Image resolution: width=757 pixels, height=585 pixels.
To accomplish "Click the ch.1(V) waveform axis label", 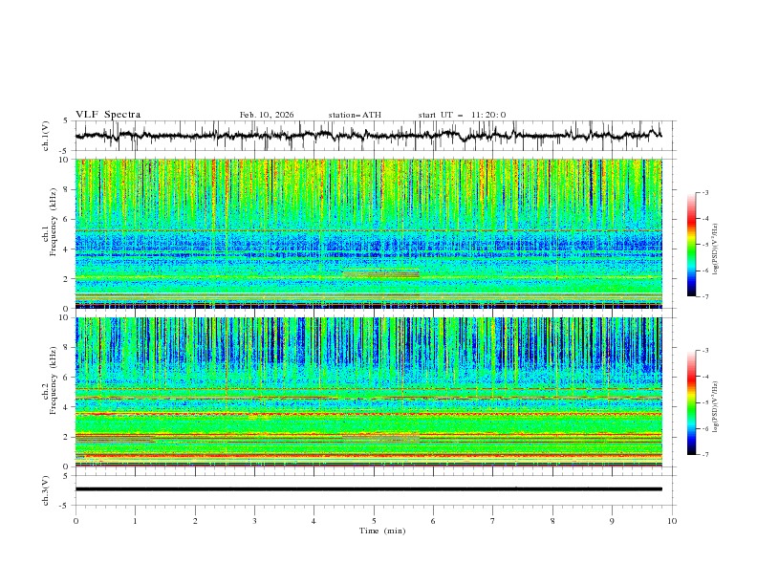I will click(x=46, y=136).
